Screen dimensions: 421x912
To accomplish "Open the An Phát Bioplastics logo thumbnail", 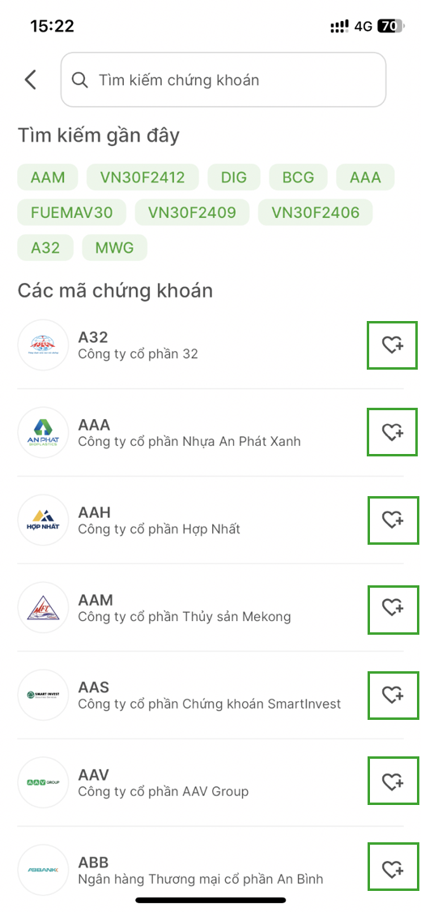I will [43, 433].
